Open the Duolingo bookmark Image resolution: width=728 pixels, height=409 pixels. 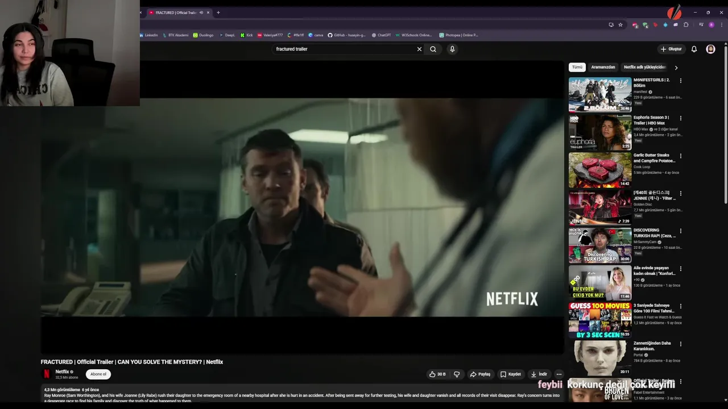point(203,35)
